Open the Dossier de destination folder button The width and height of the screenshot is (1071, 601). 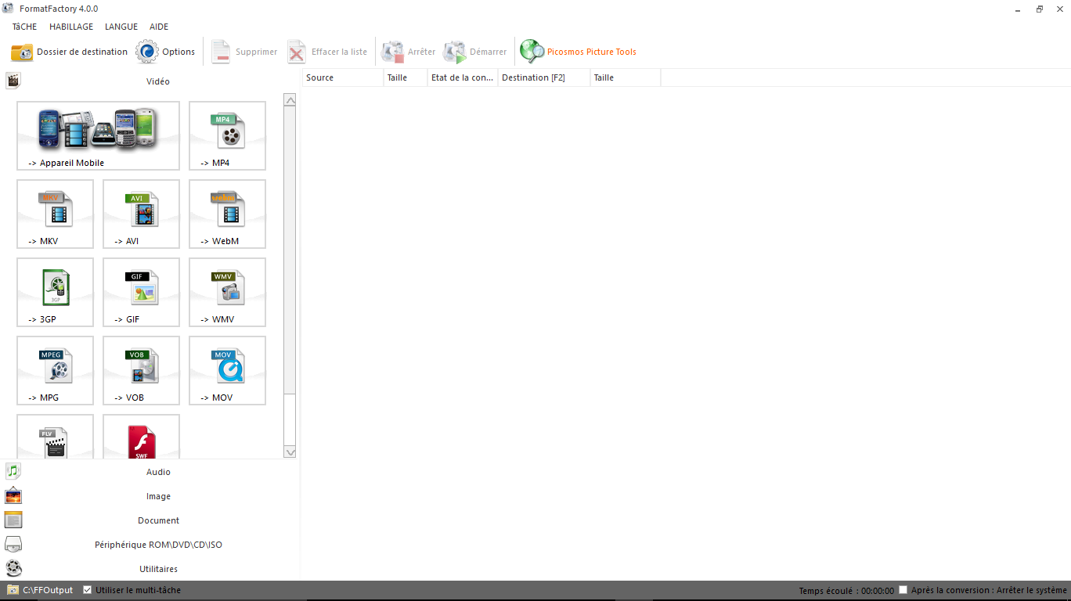69,52
